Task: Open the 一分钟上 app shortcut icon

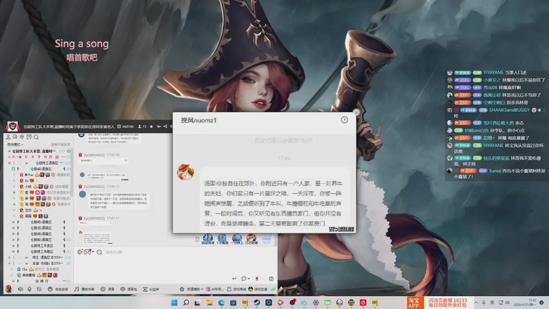Action: click(x=237, y=239)
